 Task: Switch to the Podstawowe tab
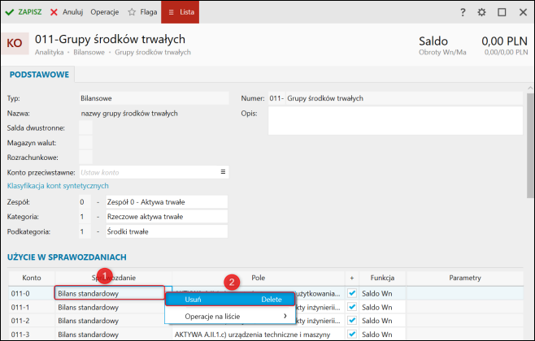point(38,75)
